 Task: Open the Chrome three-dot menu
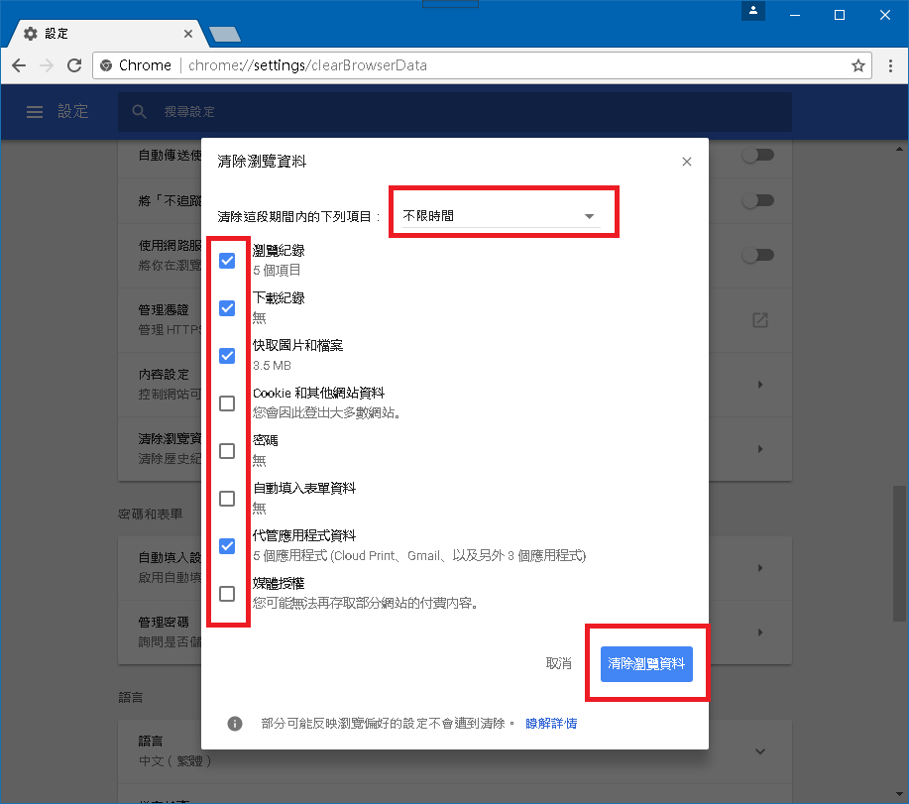pyautogui.click(x=890, y=65)
